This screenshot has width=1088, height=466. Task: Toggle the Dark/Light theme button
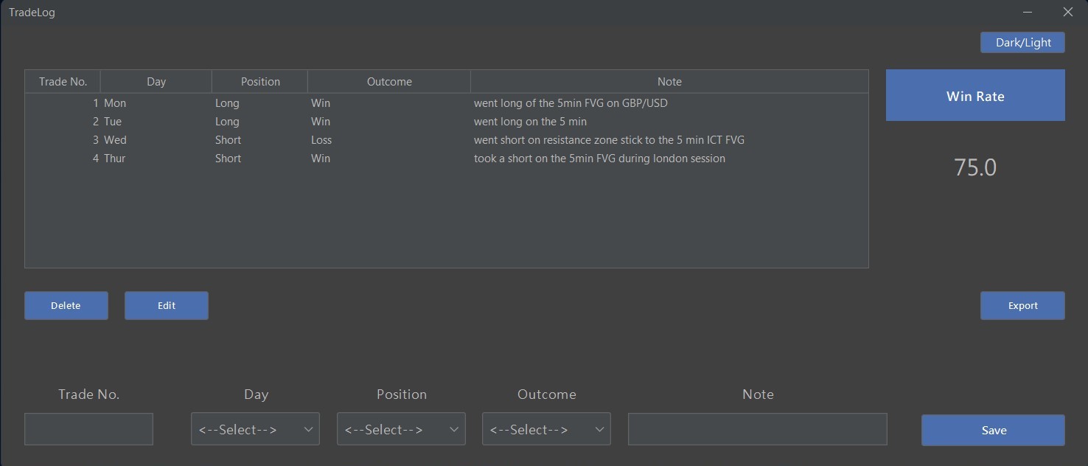point(1022,43)
